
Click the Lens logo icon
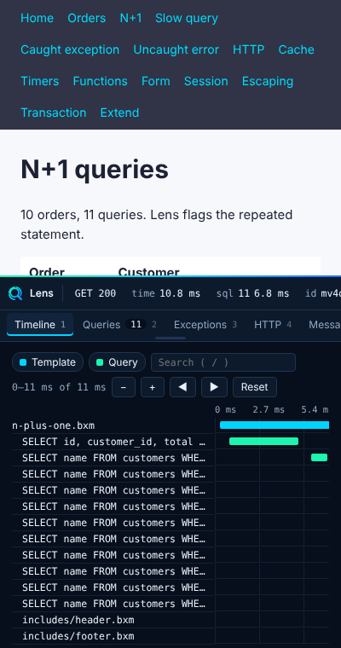point(15,294)
